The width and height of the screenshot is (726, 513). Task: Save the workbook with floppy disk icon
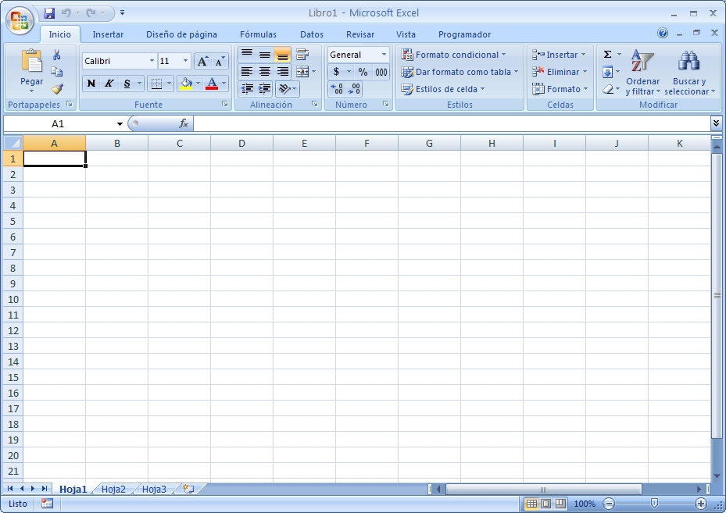coord(49,13)
